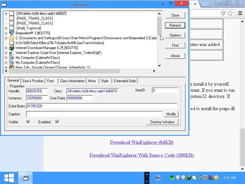Open the Options dialog

(x=175, y=35)
